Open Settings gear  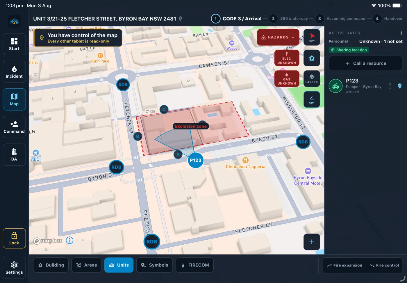[14, 268]
